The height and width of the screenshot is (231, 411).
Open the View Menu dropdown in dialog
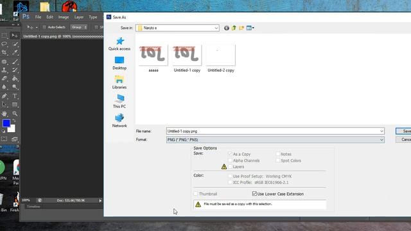point(250,28)
